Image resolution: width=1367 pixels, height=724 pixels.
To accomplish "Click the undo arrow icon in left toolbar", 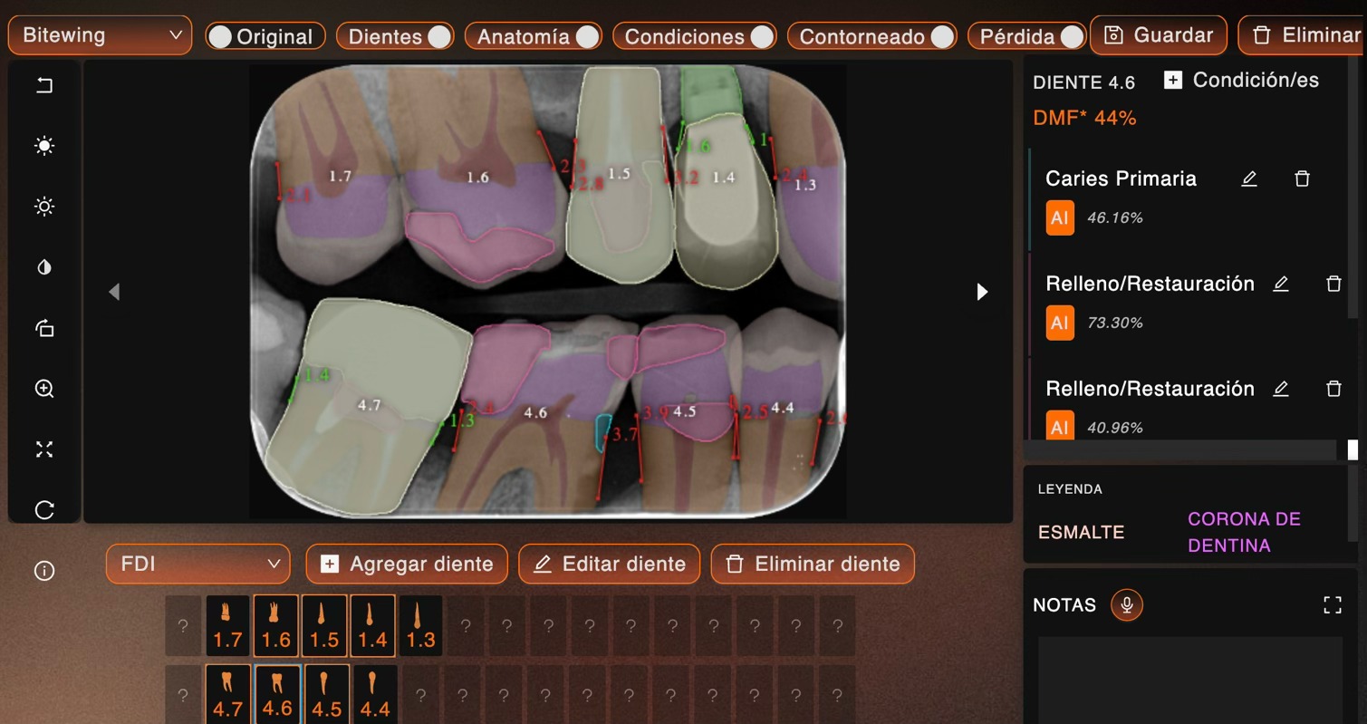I will [44, 85].
